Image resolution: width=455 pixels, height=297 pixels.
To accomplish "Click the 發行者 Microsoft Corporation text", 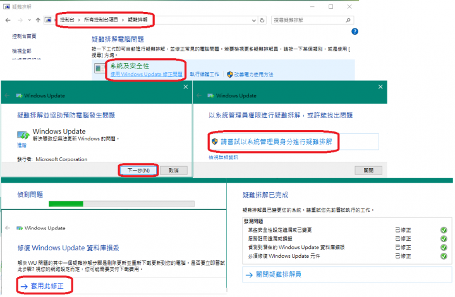I will tap(52, 159).
